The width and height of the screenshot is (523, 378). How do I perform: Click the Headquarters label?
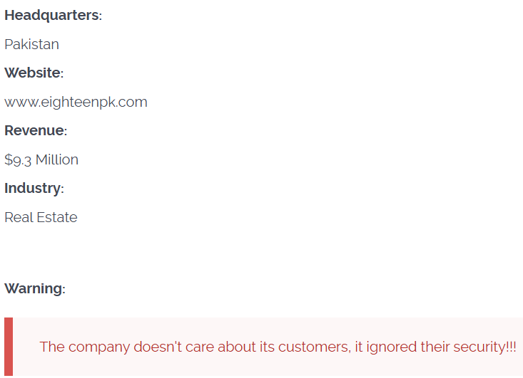52,16
